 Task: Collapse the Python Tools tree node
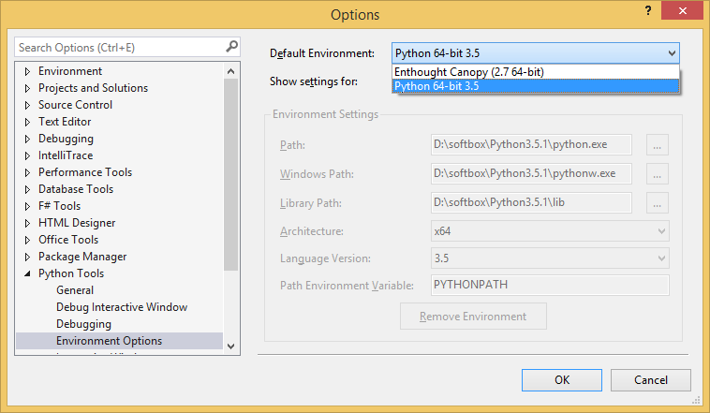pyautogui.click(x=27, y=273)
